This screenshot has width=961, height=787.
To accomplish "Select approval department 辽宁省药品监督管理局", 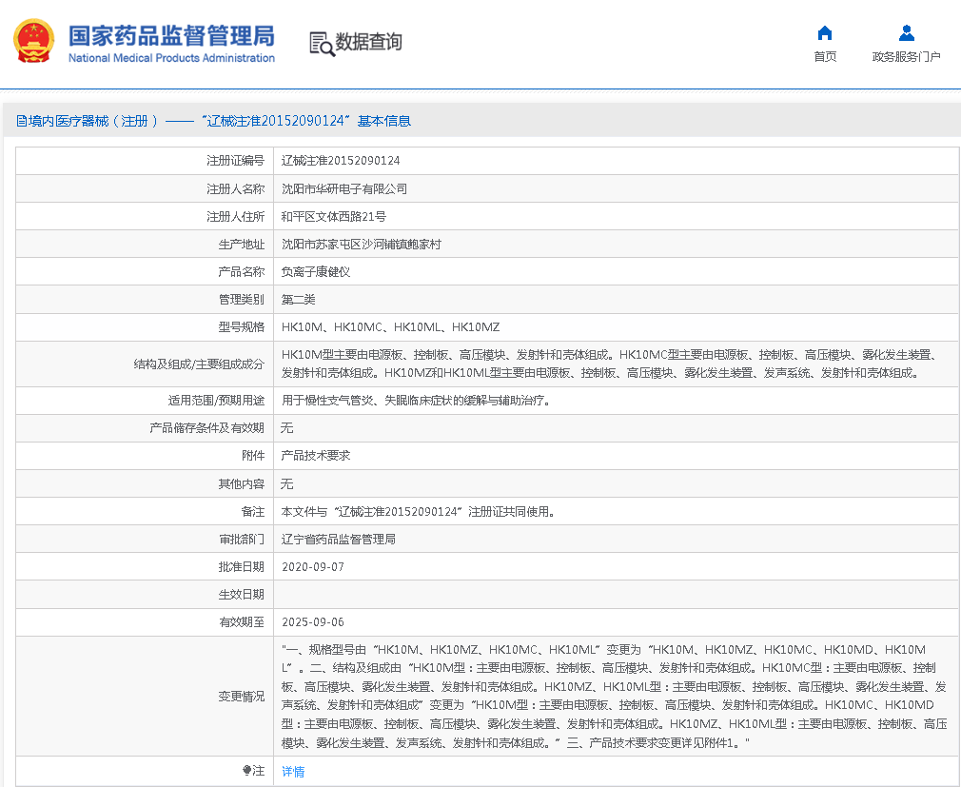I will pyautogui.click(x=339, y=539).
